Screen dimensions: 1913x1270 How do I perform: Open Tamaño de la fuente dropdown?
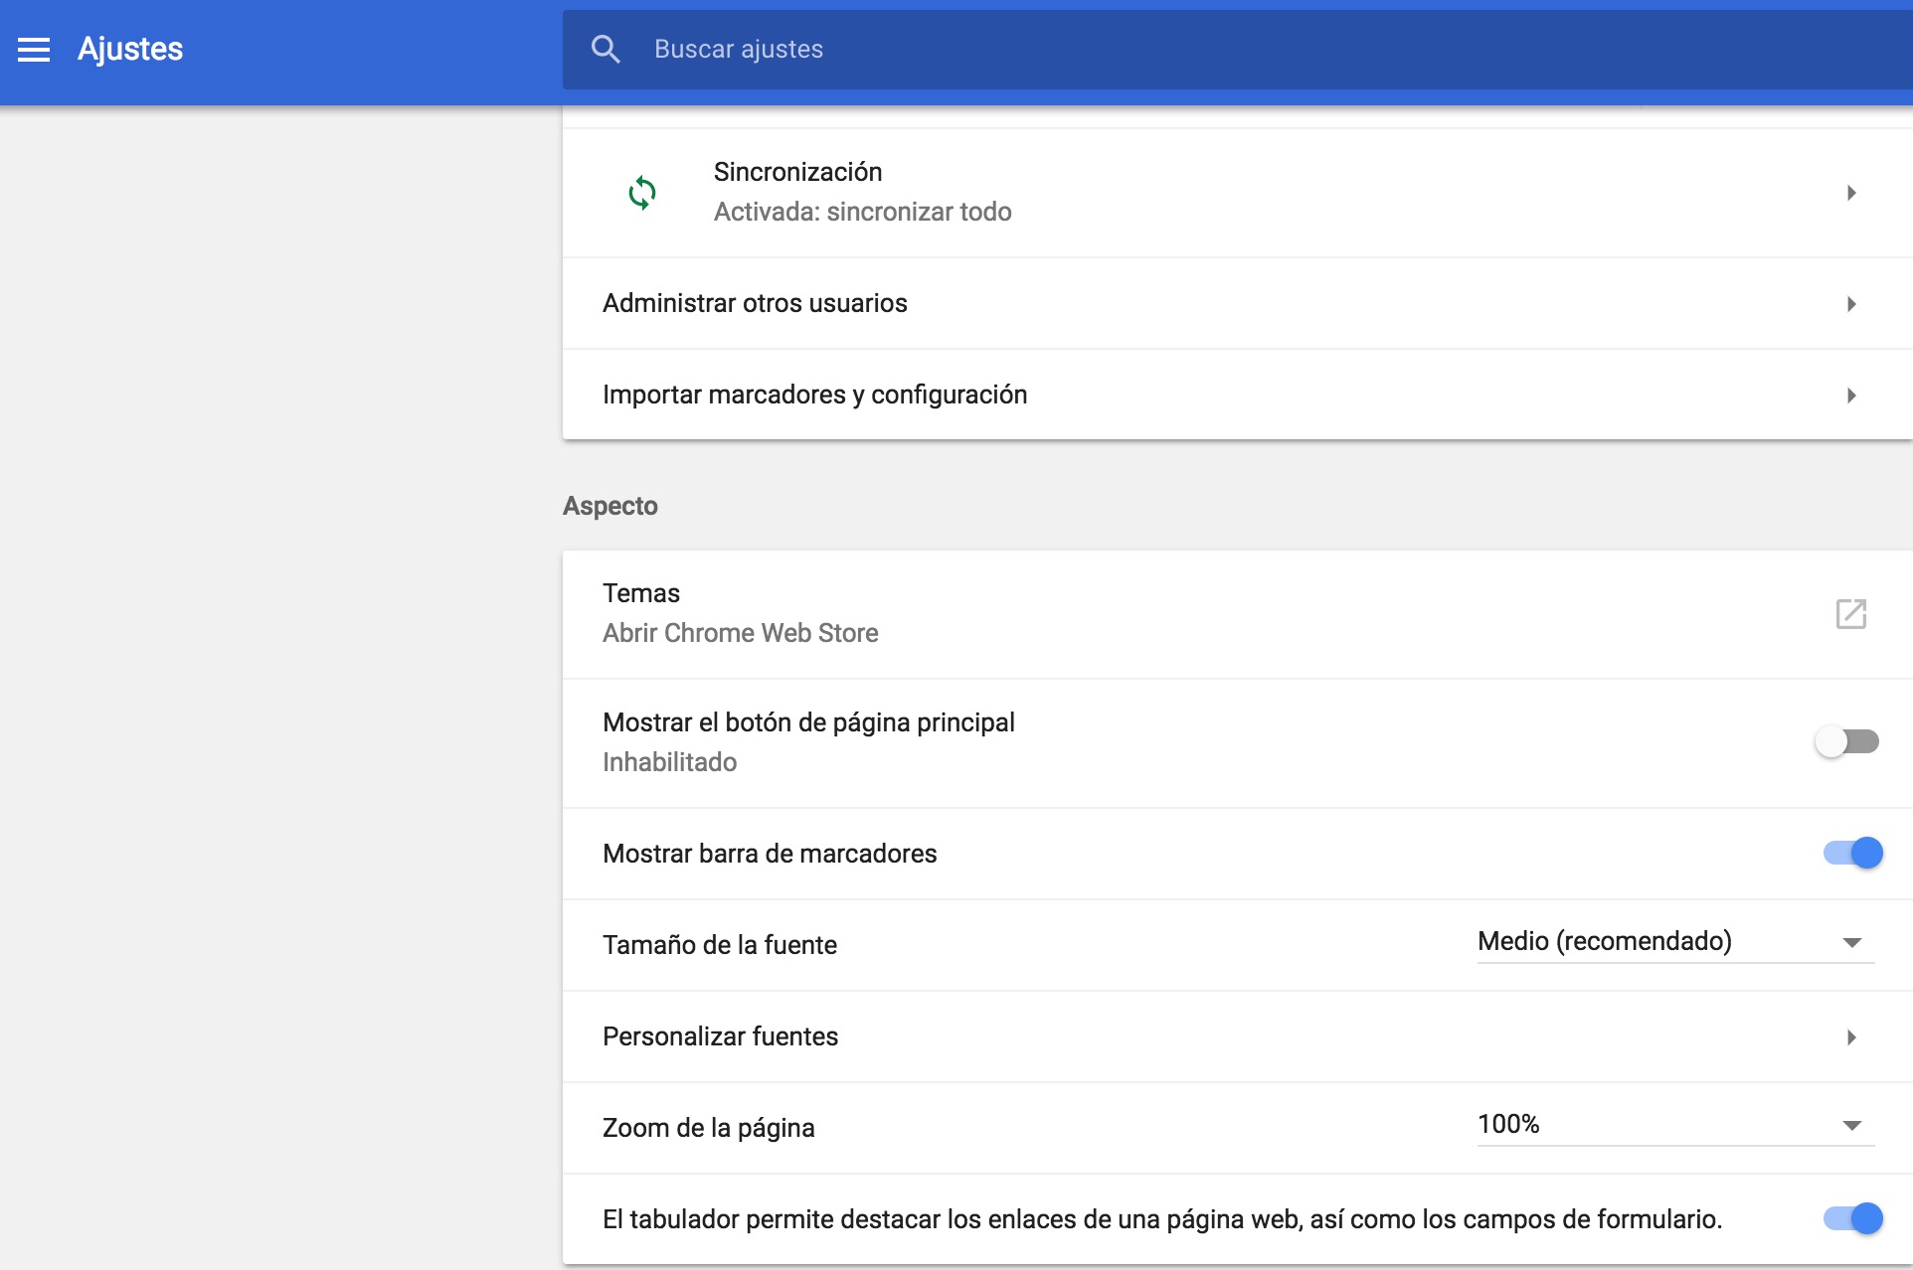[x=1675, y=942]
